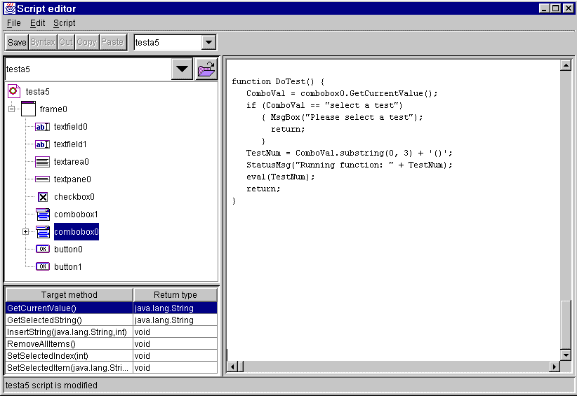
Task: Click the button0 OK icon
Action: (x=42, y=249)
